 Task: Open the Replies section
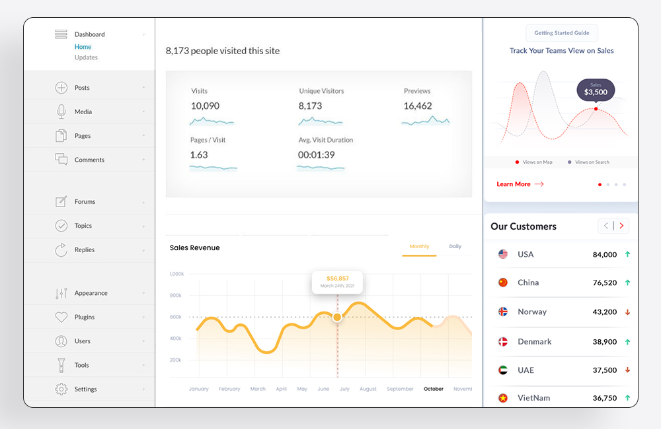61,249
